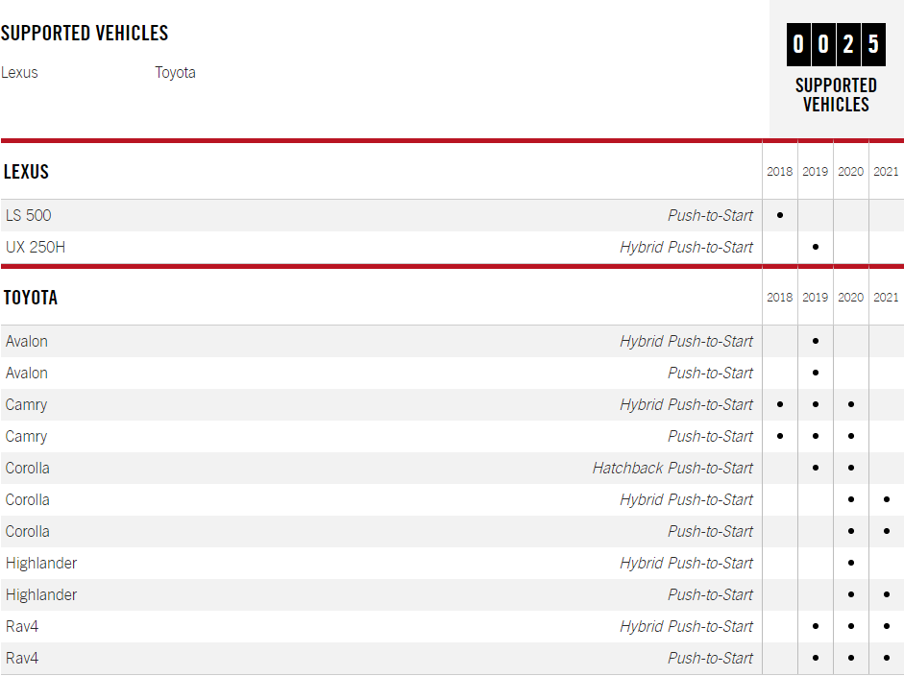Click the 2018 dot for LS 500
Viewport: 904px width, 676px height.
[780, 215]
